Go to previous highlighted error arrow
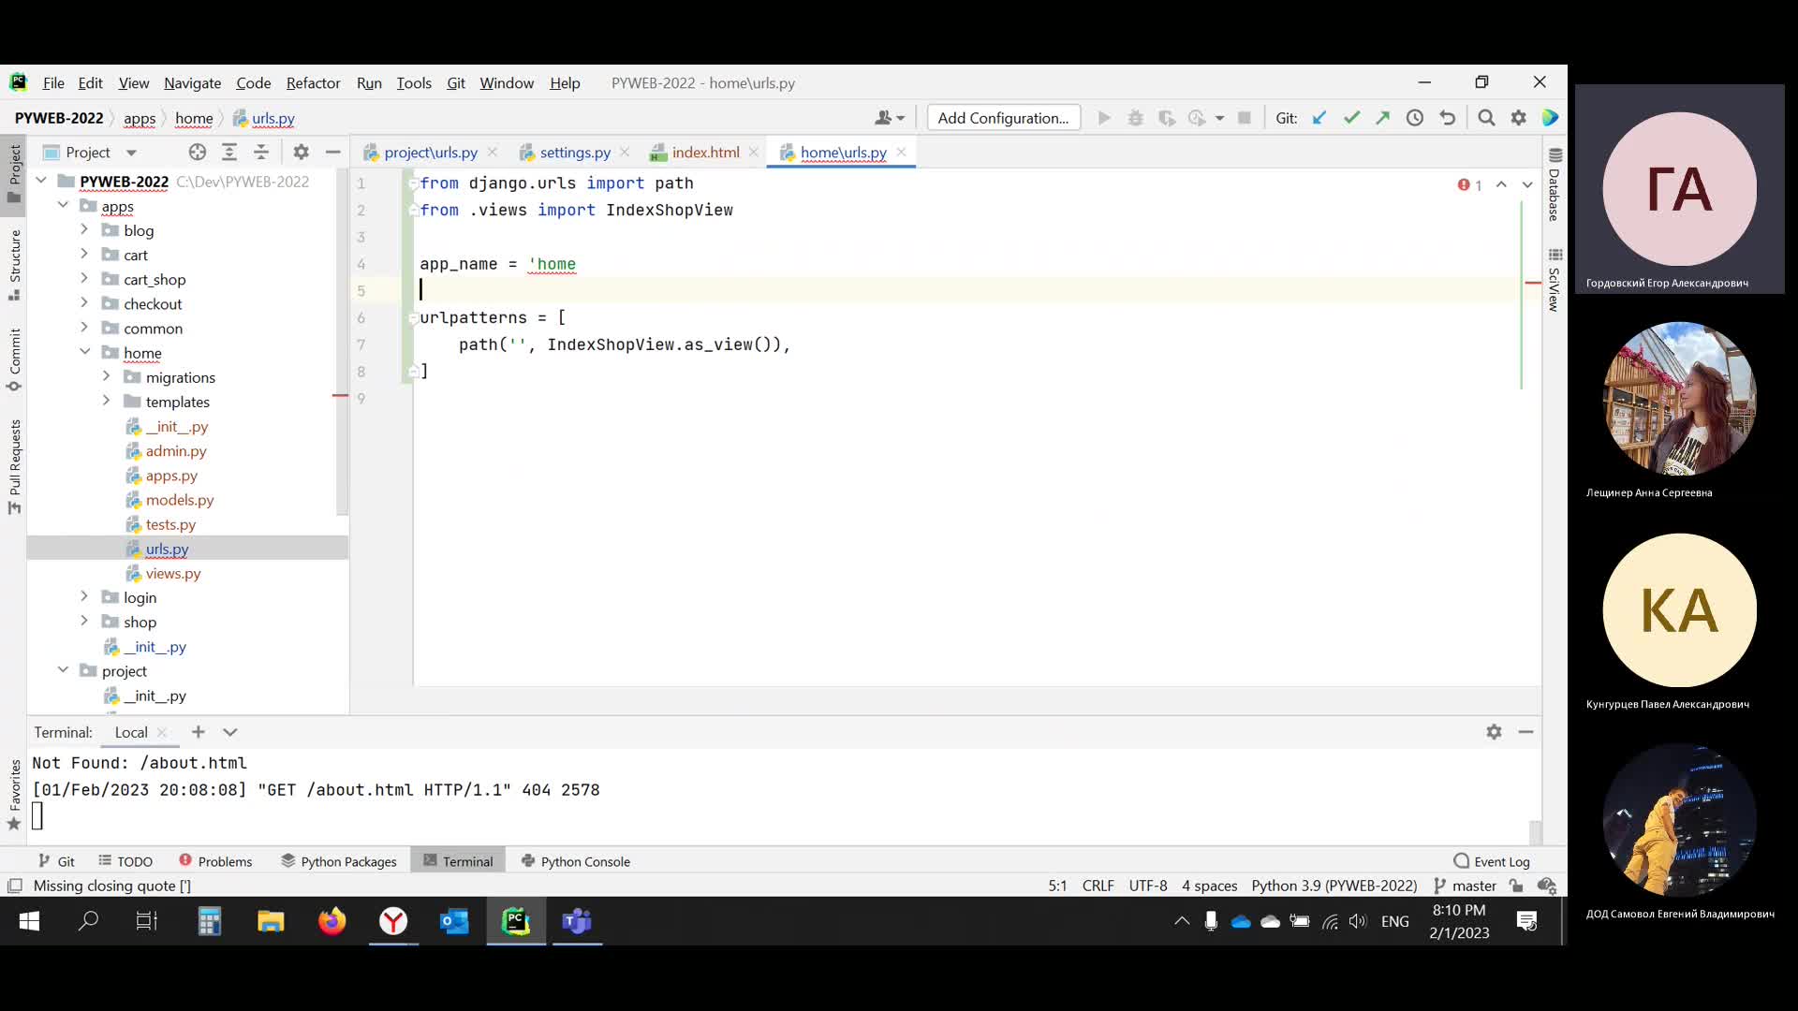Image resolution: width=1798 pixels, height=1011 pixels. pyautogui.click(x=1501, y=185)
